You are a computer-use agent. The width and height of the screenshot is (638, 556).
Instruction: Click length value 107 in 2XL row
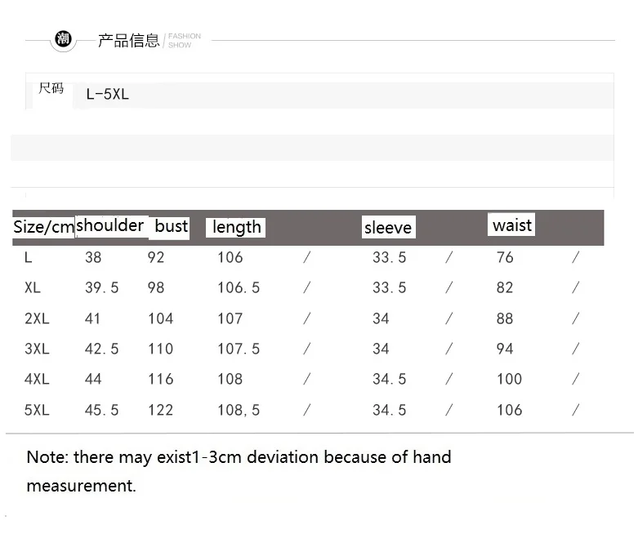coord(230,318)
